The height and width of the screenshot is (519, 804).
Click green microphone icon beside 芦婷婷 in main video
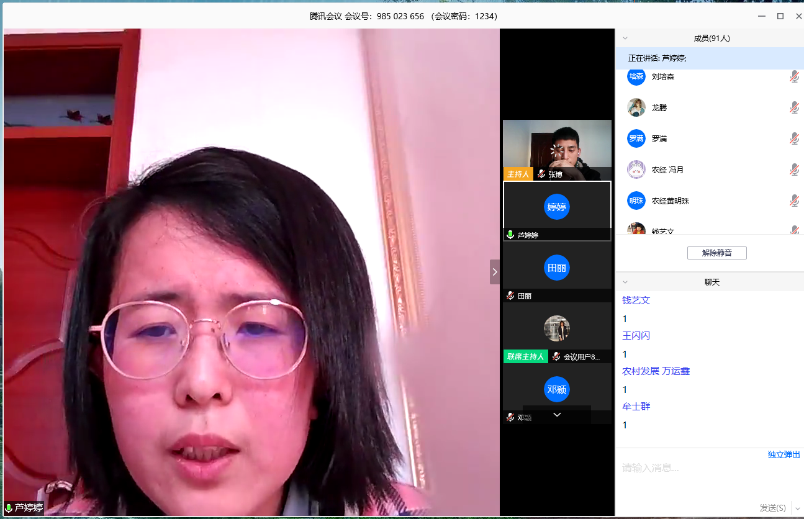pyautogui.click(x=9, y=508)
